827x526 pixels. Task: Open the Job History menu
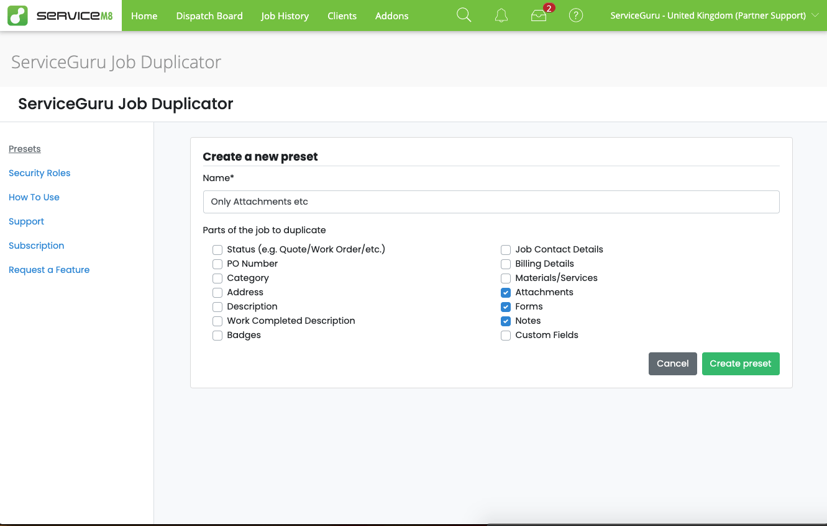click(x=285, y=16)
